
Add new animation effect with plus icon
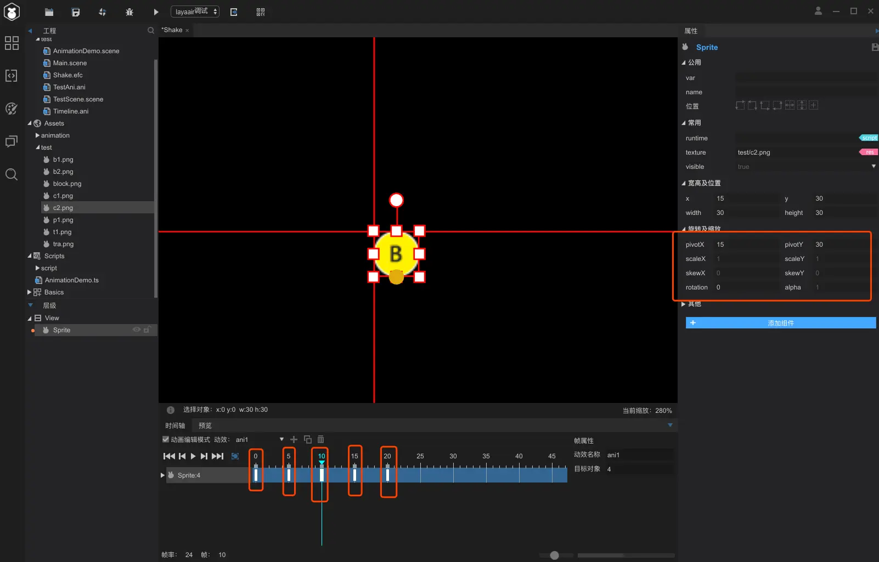coord(294,439)
